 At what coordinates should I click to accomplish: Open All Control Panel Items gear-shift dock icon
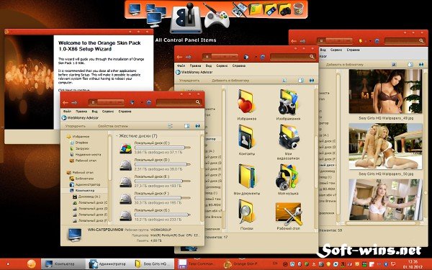tap(186, 18)
